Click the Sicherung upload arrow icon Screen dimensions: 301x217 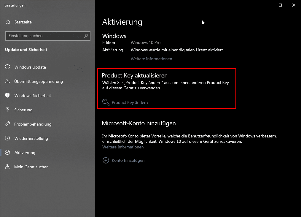[7, 110]
